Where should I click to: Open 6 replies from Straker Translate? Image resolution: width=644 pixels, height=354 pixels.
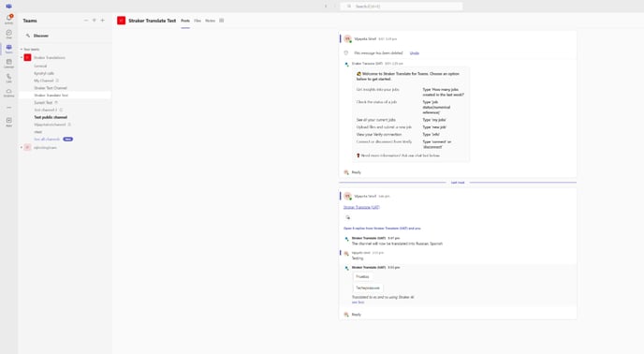382,229
